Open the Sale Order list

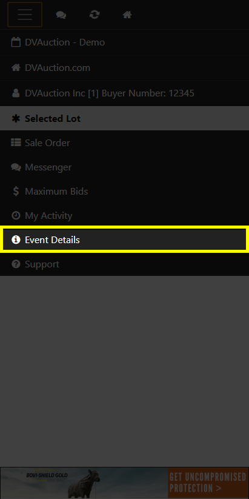[x=124, y=143]
